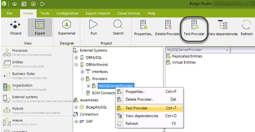Screen dimensions: 255x132
Task: Open the Cloud Services tab
Action: click(x=129, y=13)
